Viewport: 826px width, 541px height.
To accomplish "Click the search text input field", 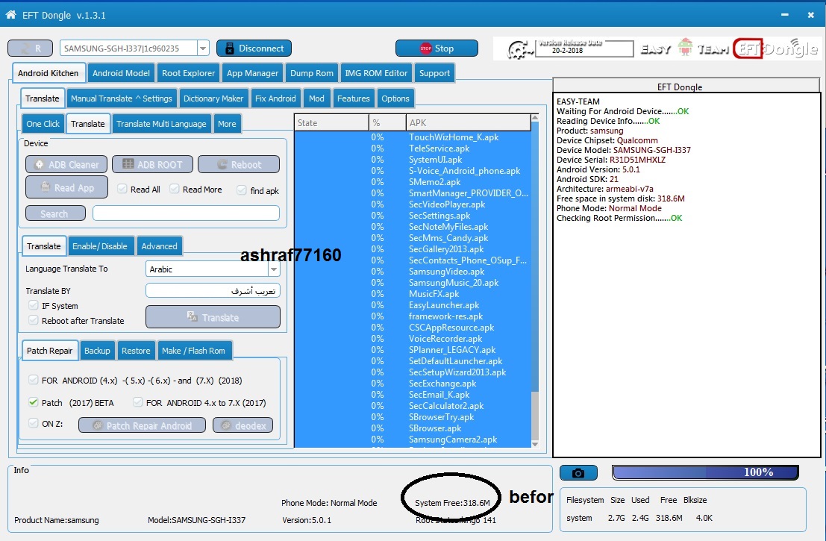I will (x=186, y=213).
